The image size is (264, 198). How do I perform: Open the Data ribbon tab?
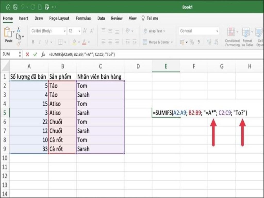point(101,18)
